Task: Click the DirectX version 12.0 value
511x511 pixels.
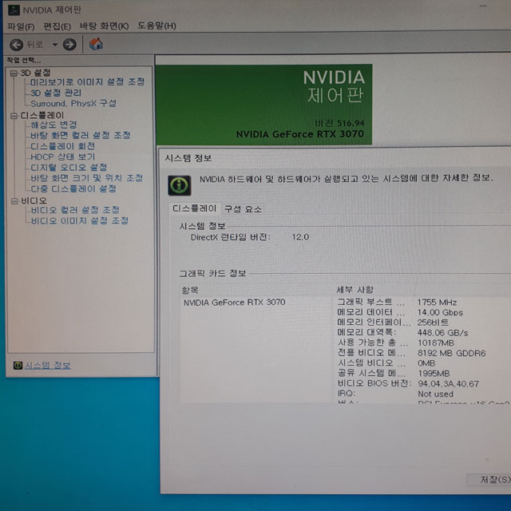Action: click(300, 237)
